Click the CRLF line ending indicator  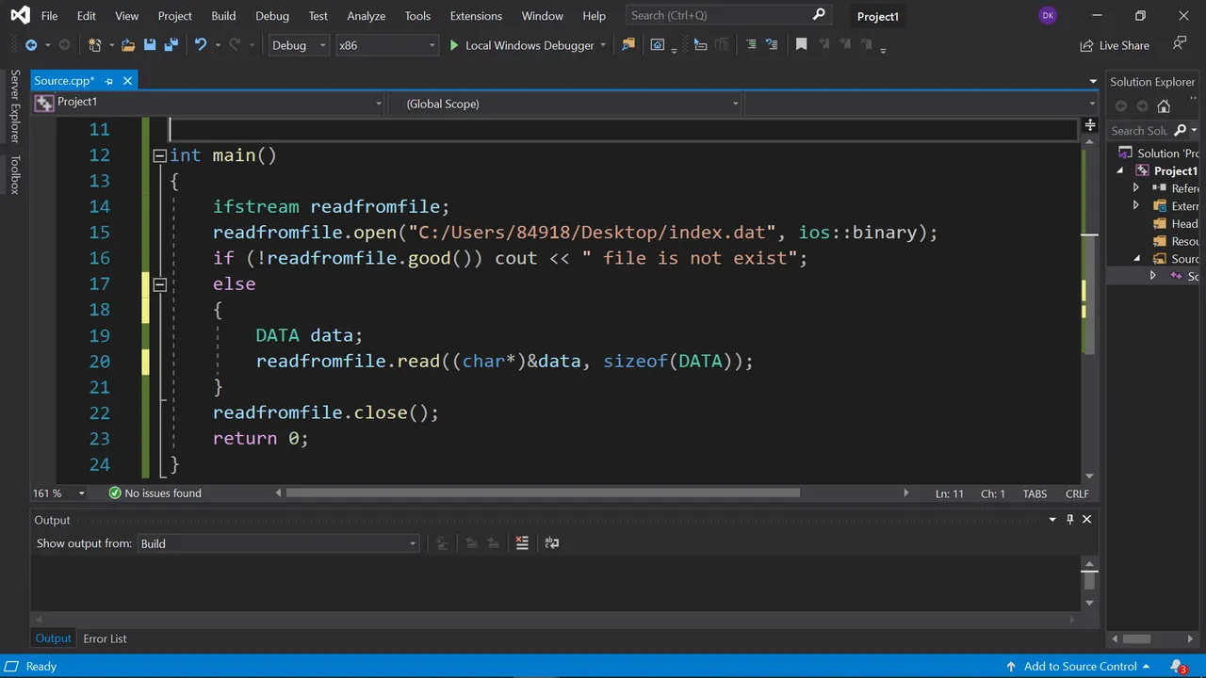[1077, 493]
